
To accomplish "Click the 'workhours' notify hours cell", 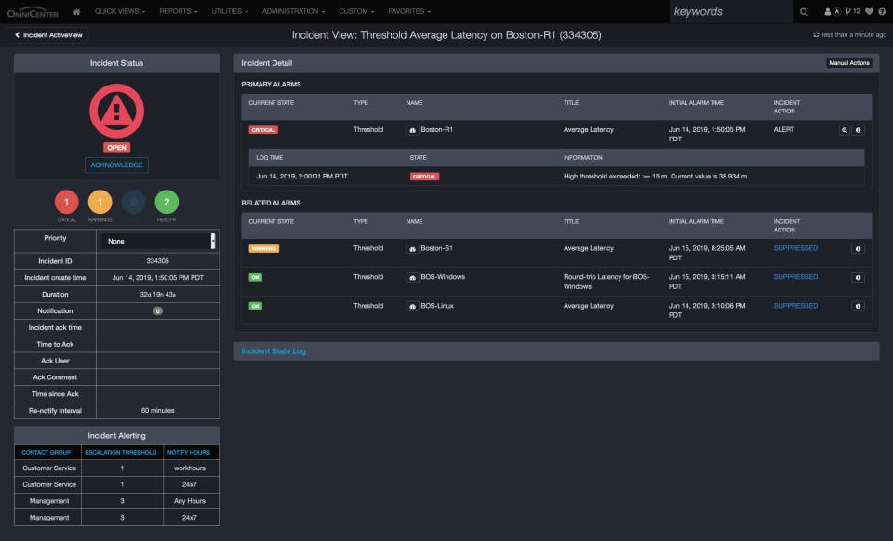I will pyautogui.click(x=190, y=468).
